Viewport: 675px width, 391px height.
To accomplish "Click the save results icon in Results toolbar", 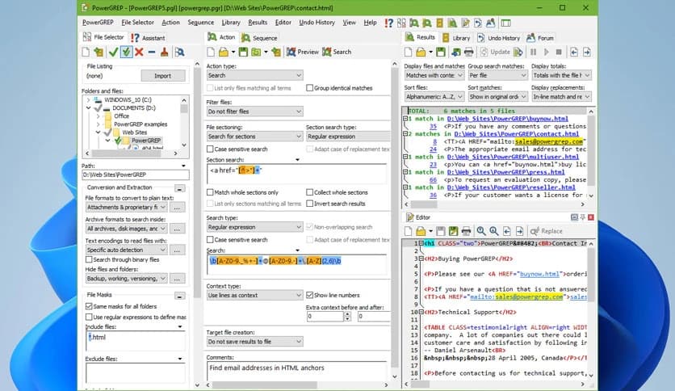I will point(440,52).
